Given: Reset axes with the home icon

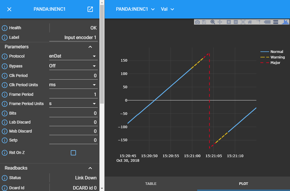Looking at the screenshot, I should [x=250, y=22].
